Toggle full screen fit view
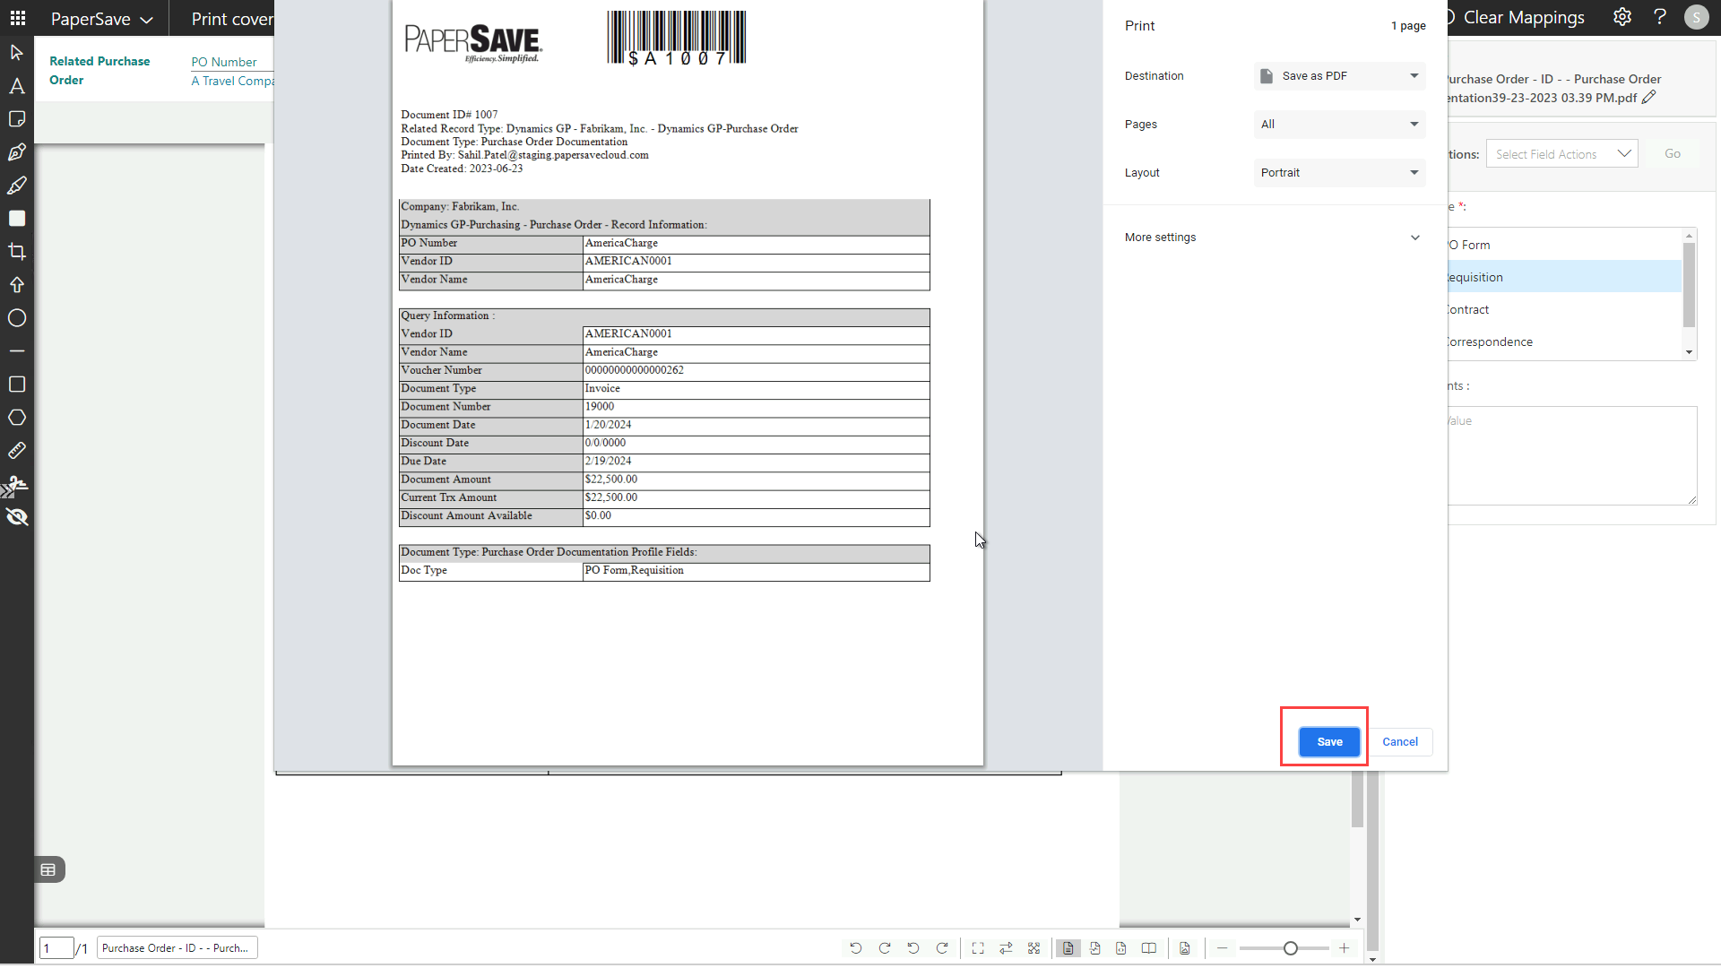Screen dimensions: 1721x968 pyautogui.click(x=978, y=948)
